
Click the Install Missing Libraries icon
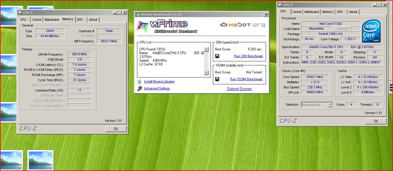tap(139, 82)
